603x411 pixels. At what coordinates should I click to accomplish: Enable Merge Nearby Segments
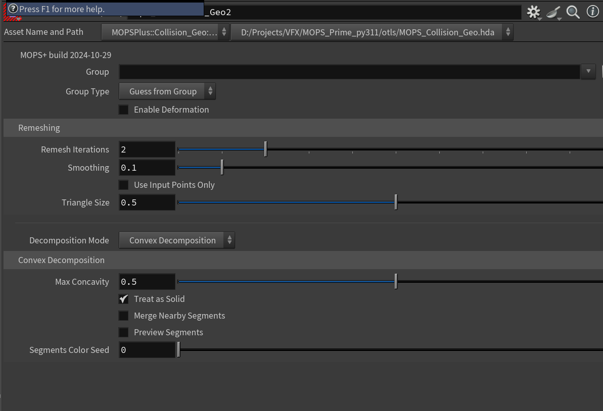pos(123,316)
